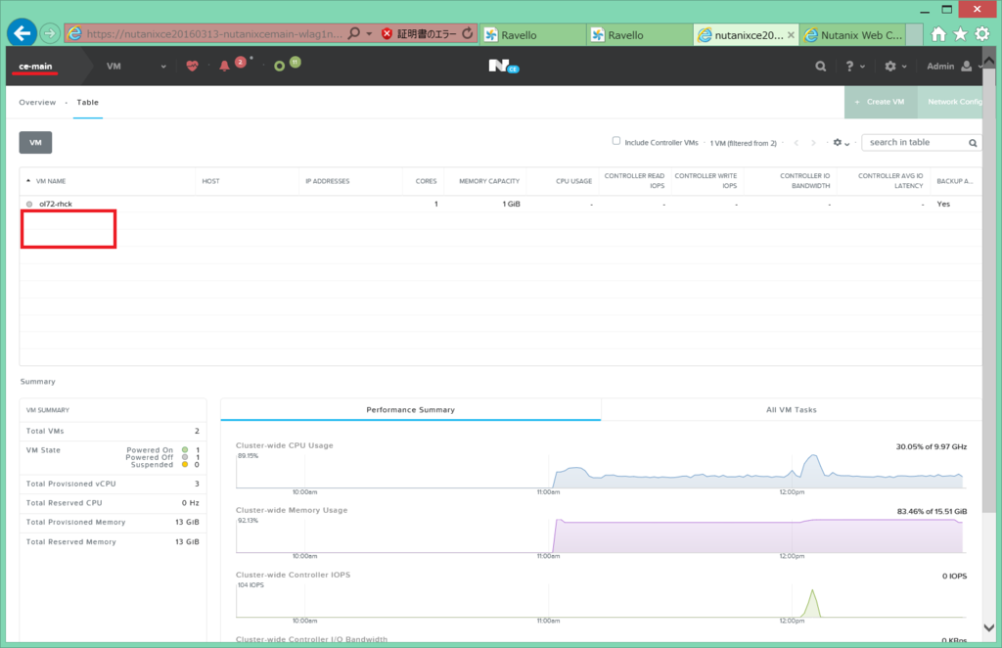Click the 1 VM (filtered from 2) text
This screenshot has width=1002, height=648.
[x=743, y=143]
